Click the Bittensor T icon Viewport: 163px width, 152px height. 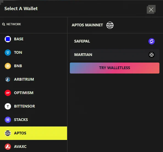[8, 106]
